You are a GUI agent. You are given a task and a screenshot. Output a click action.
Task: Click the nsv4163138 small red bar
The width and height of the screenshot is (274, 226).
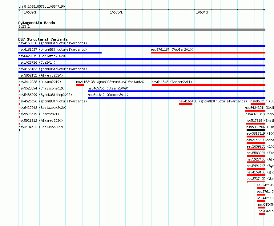tap(80, 85)
